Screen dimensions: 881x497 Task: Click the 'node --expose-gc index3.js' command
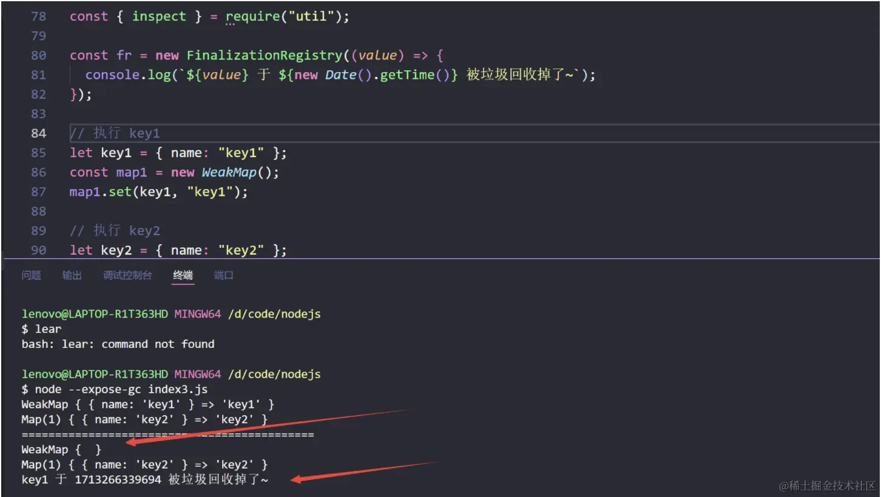pos(121,389)
